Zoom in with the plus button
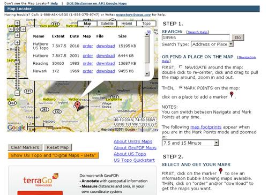Screen dimensions: 268x195 click(x=17, y=42)
